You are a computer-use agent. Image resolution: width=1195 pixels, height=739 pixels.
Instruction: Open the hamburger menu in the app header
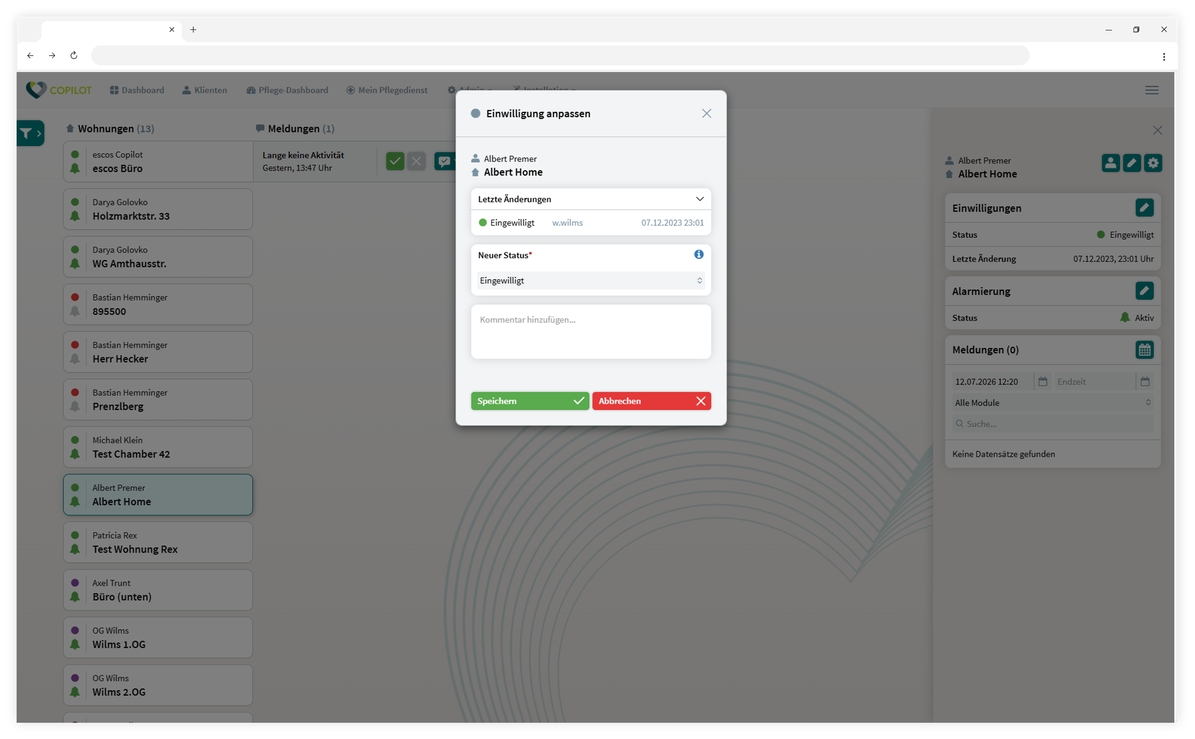point(1151,90)
